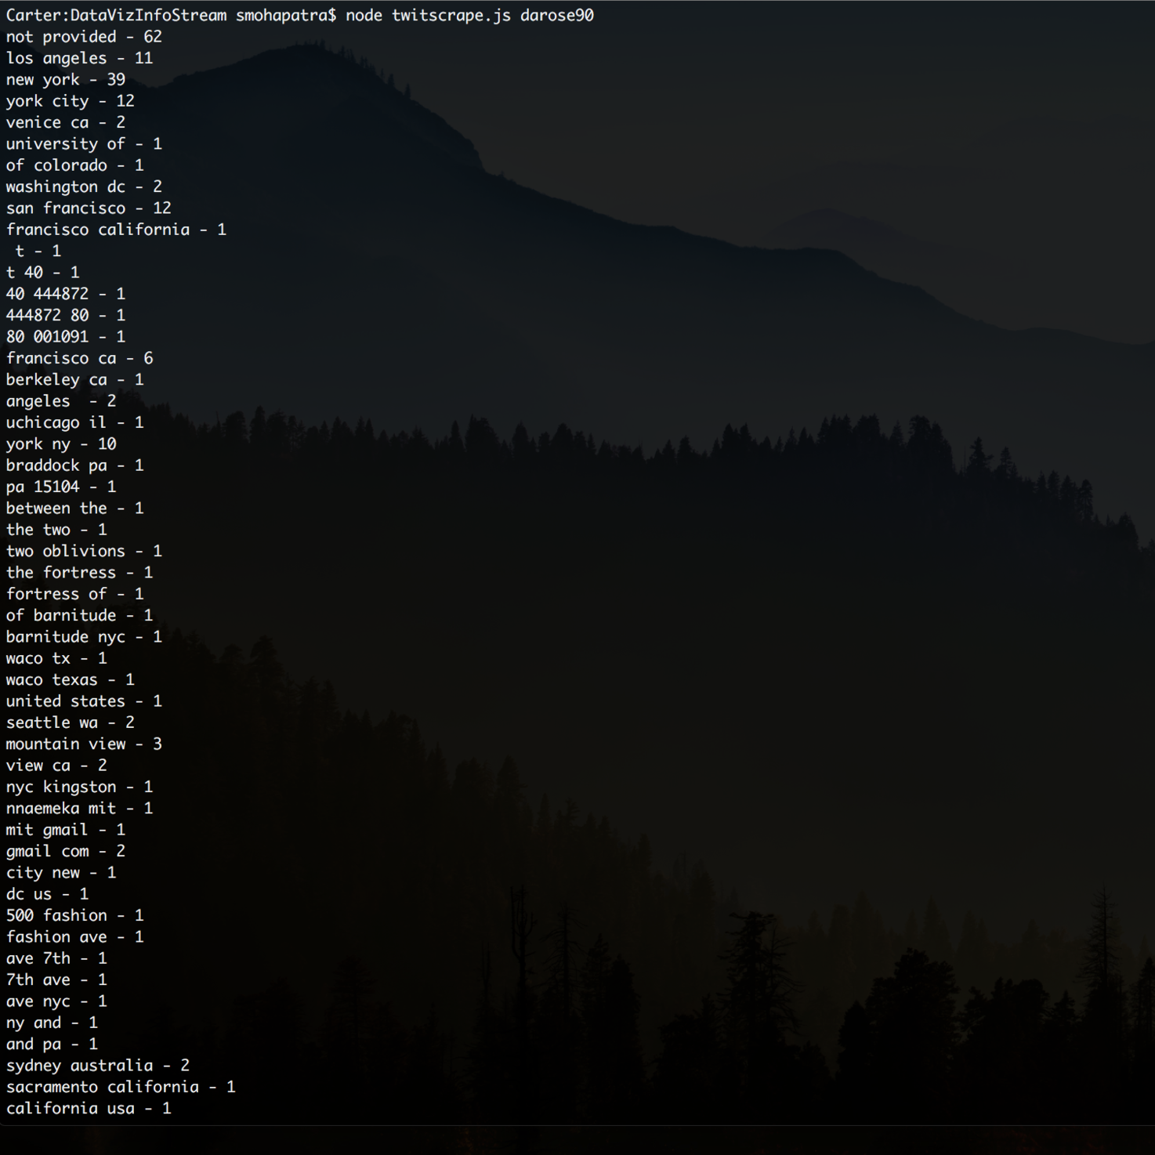Viewport: 1155px width, 1155px height.
Task: Click on 'nnaemeka mit - 1' line
Action: tap(80, 809)
